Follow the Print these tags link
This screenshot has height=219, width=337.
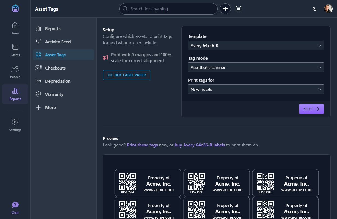[x=142, y=145]
